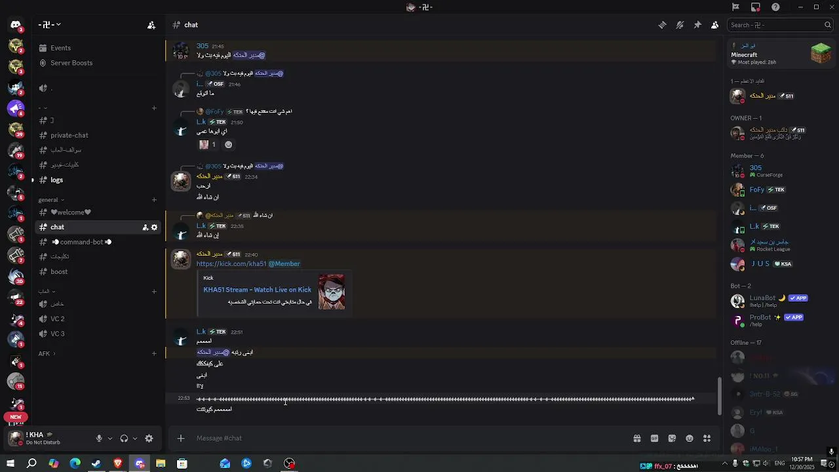Open the emoji picker
The width and height of the screenshot is (839, 472).
coord(690,438)
